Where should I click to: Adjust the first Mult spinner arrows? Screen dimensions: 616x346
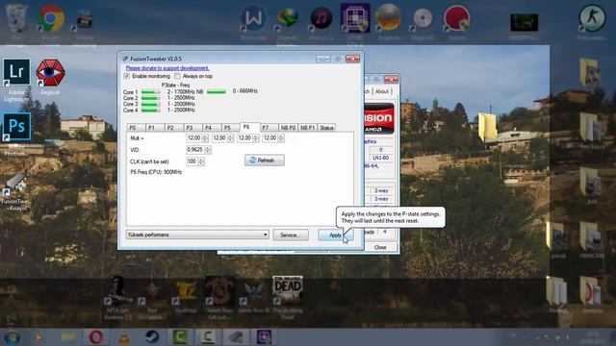point(205,138)
